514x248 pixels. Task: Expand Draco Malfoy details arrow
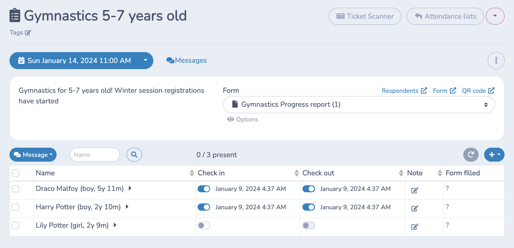pos(130,188)
